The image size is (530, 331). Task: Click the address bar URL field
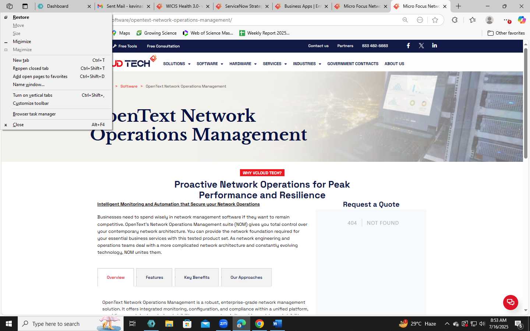click(254, 20)
